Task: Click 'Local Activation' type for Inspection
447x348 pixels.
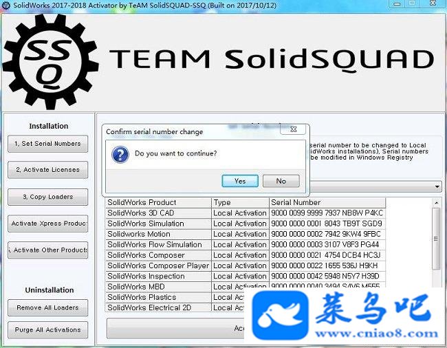Action: tap(240, 276)
